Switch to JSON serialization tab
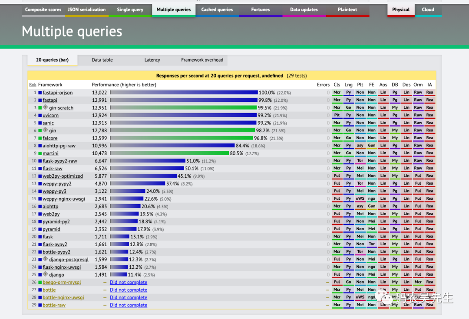The width and height of the screenshot is (469, 319). (86, 10)
